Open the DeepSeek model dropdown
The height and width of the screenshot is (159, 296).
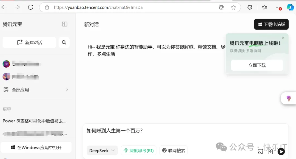[102, 151]
